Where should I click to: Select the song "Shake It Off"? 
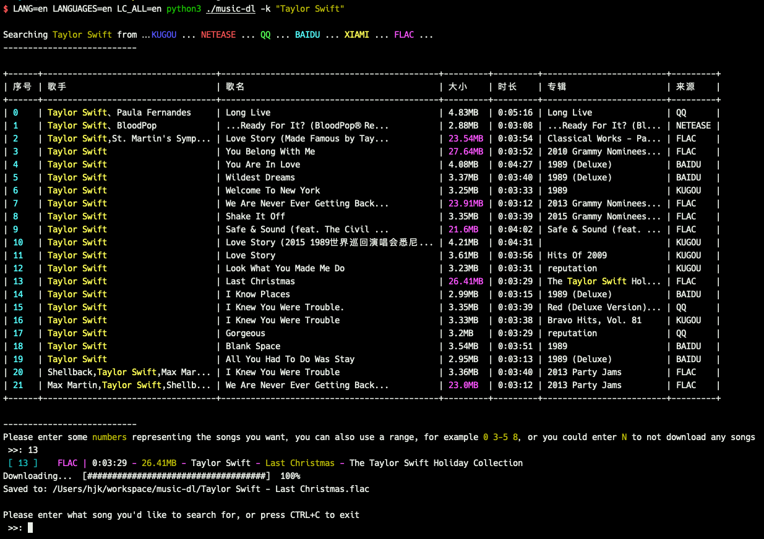[255, 216]
